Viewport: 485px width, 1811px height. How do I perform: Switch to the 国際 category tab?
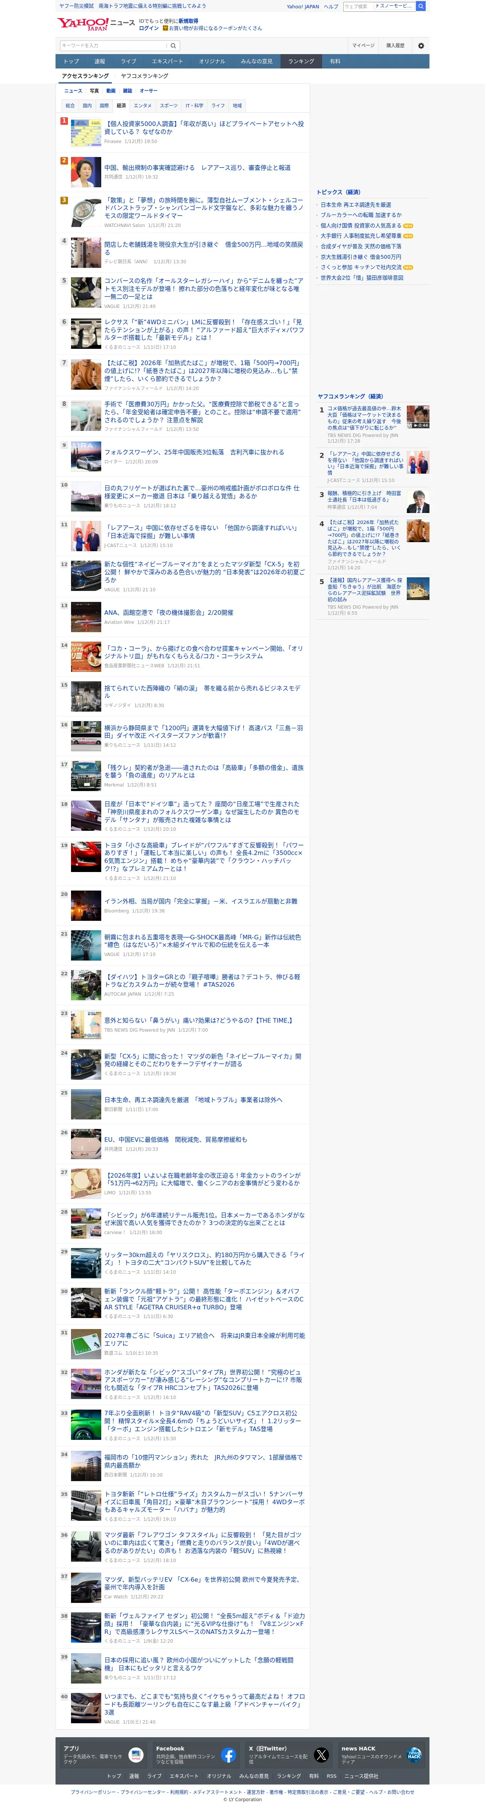pos(104,106)
